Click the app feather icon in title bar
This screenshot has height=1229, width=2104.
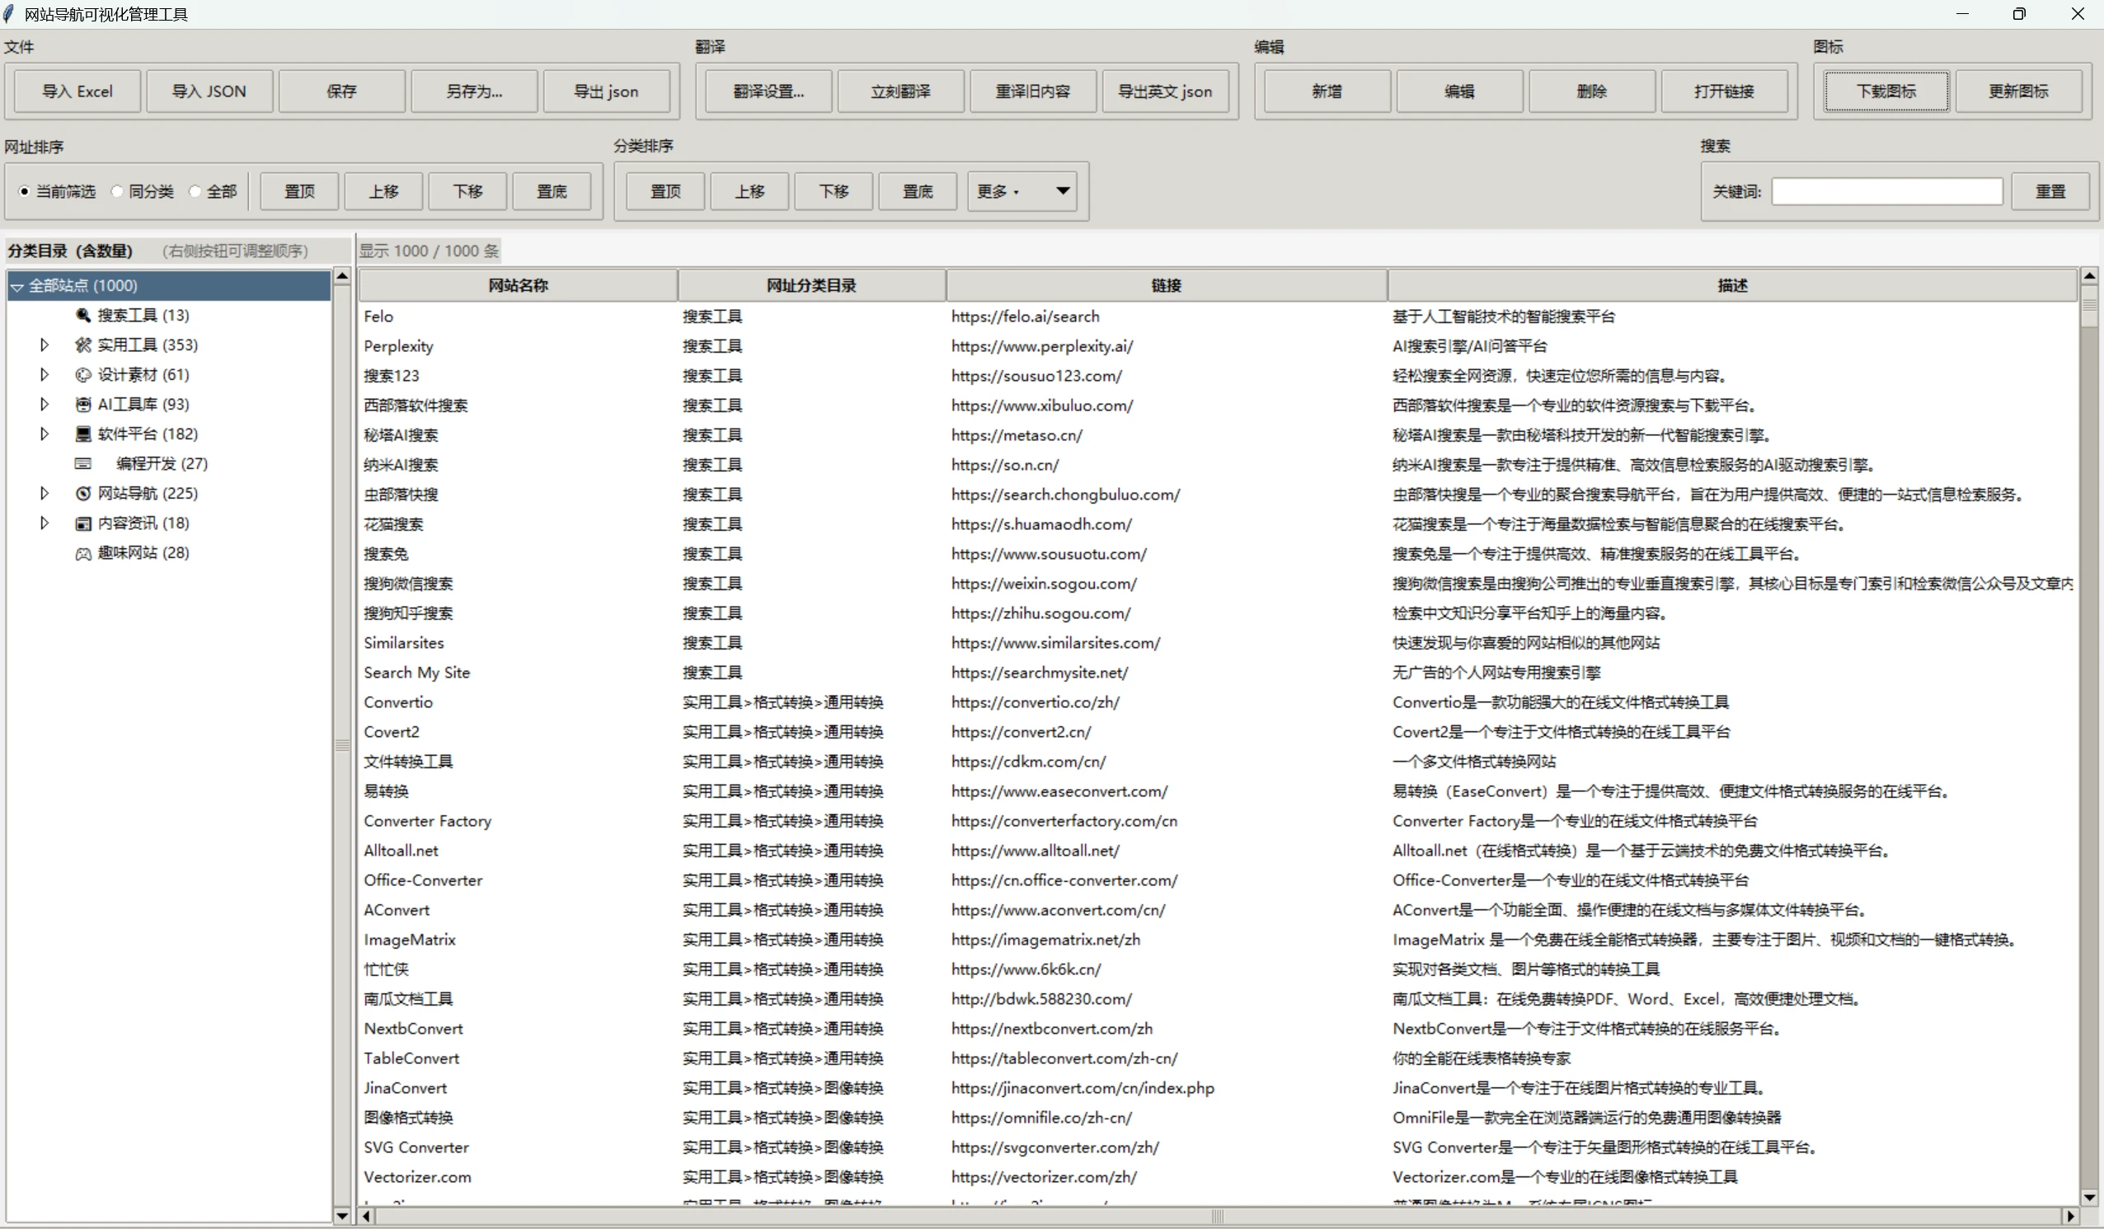[9, 13]
